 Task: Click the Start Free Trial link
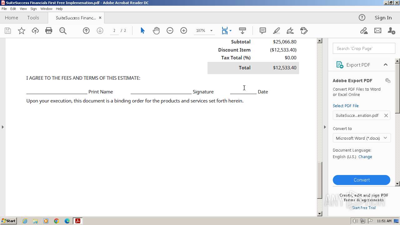[x=364, y=208]
